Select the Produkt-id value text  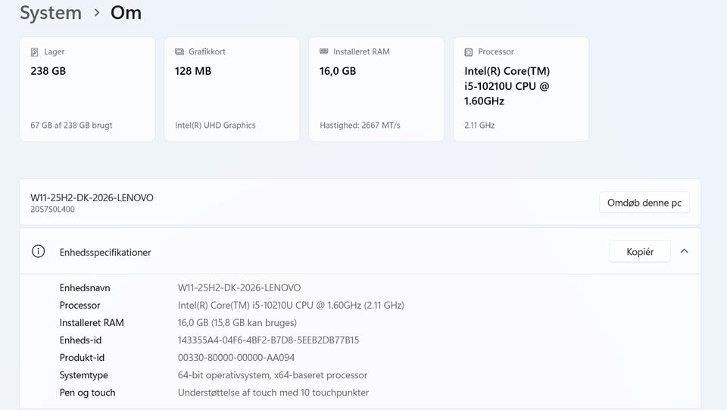[x=236, y=358]
